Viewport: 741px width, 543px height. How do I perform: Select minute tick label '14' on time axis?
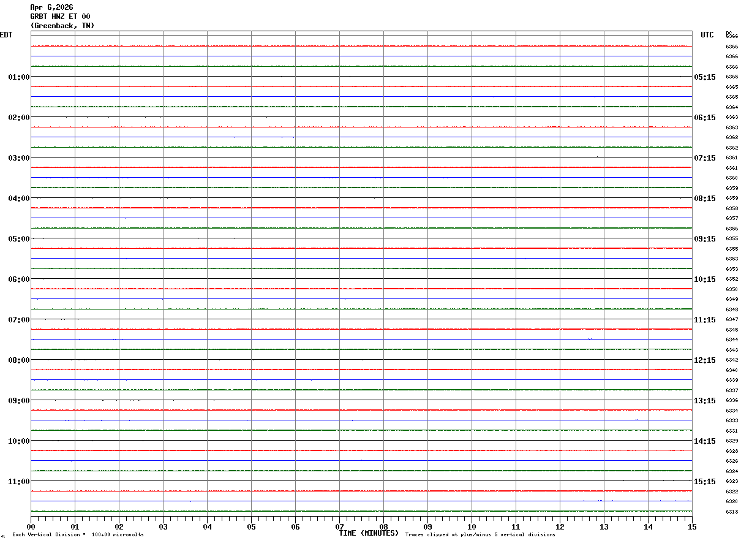[x=648, y=526]
